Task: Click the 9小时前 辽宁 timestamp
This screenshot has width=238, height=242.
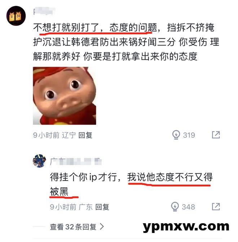Action: pos(54,135)
